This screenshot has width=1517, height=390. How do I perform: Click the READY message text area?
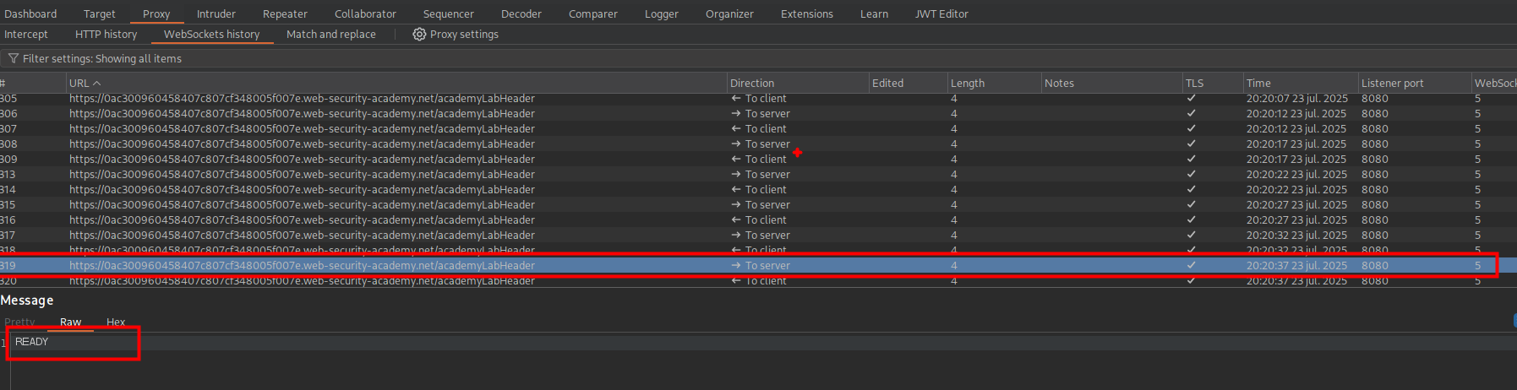click(32, 342)
